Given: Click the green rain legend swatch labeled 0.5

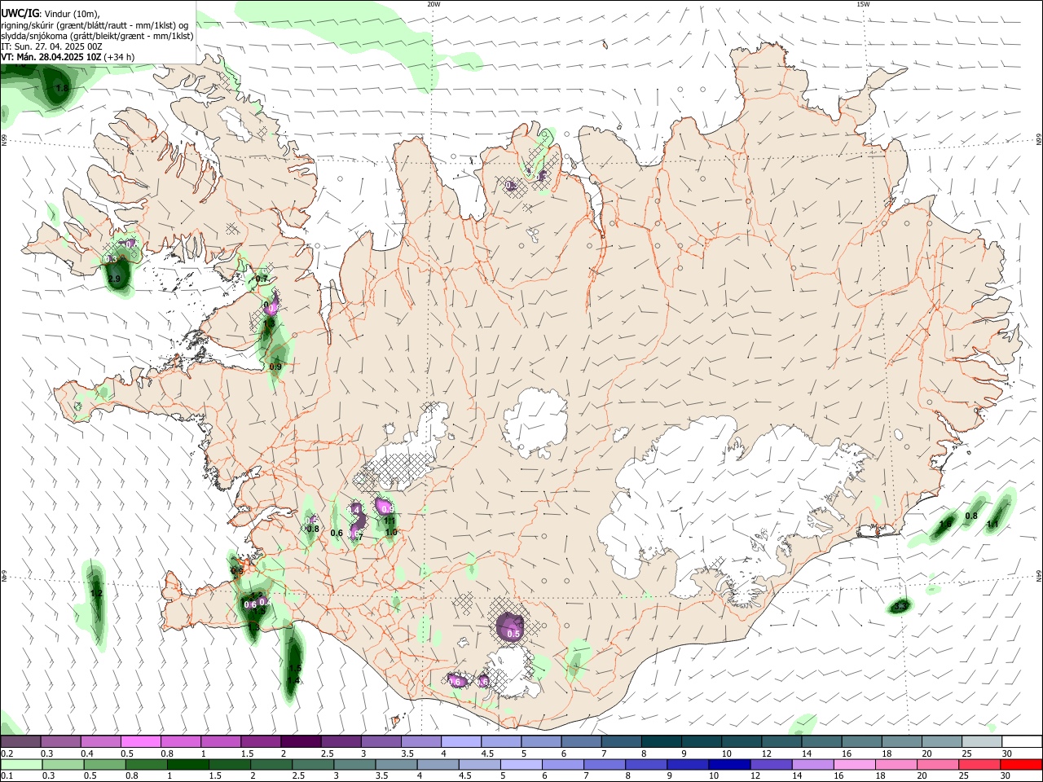Looking at the screenshot, I should (104, 764).
